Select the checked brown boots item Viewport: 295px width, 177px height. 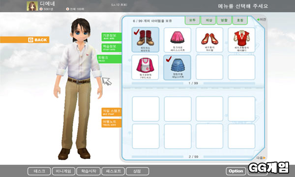pos(146,40)
